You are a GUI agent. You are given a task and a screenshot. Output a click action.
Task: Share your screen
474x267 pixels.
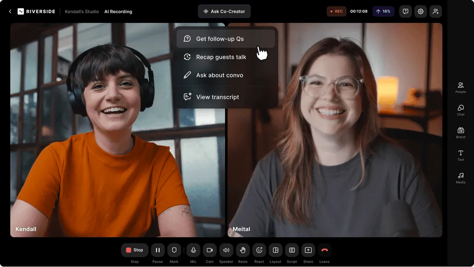[308, 250]
